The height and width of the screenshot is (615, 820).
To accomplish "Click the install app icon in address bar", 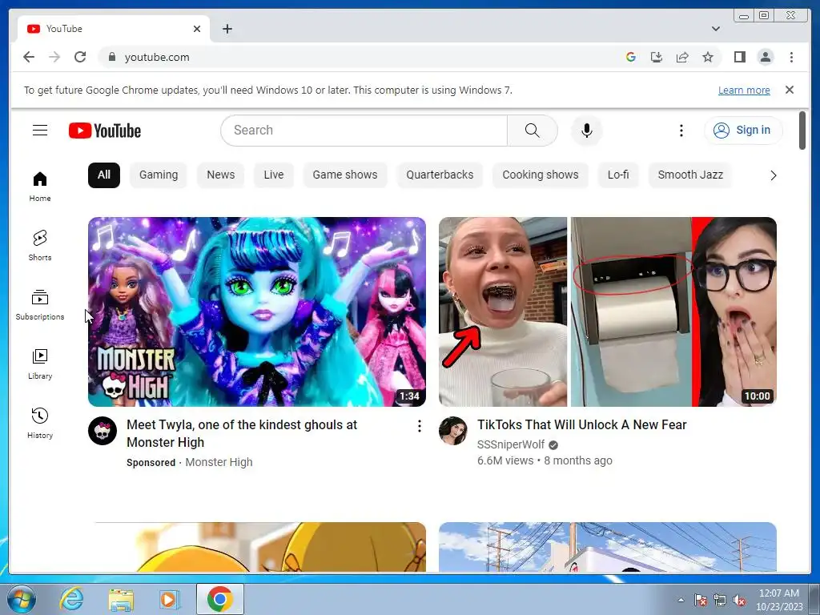I will pos(657,57).
